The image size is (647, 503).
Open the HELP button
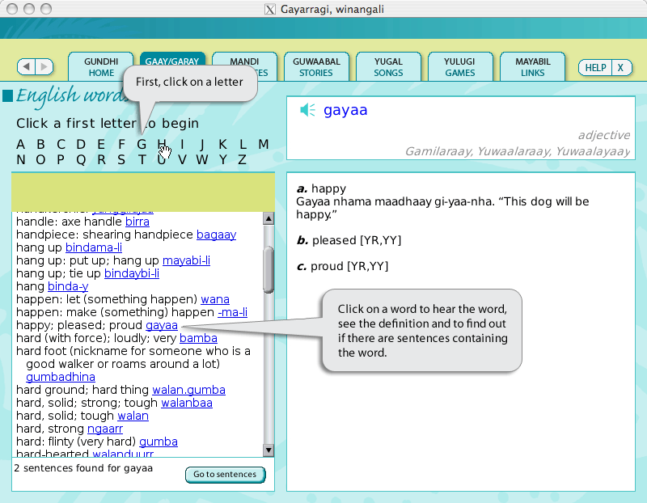click(595, 68)
